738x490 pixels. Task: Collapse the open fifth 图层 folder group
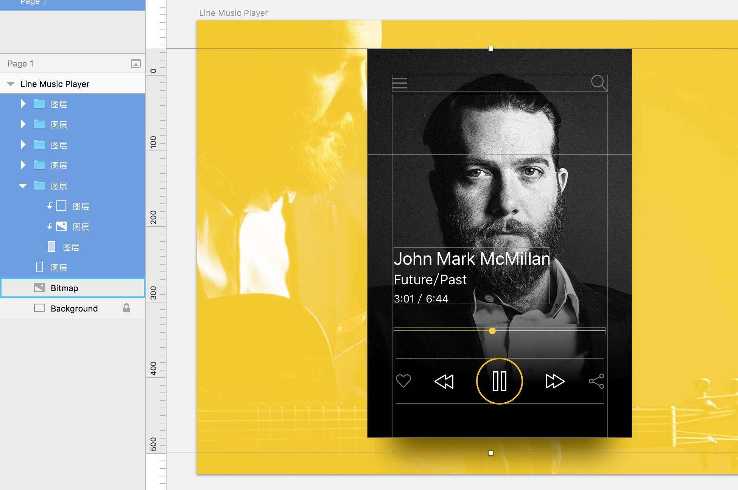click(23, 186)
